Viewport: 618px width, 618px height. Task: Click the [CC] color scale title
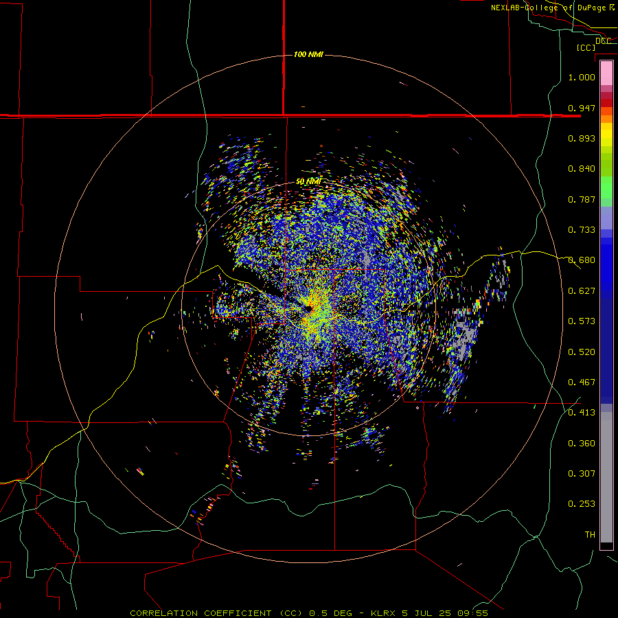click(x=586, y=47)
